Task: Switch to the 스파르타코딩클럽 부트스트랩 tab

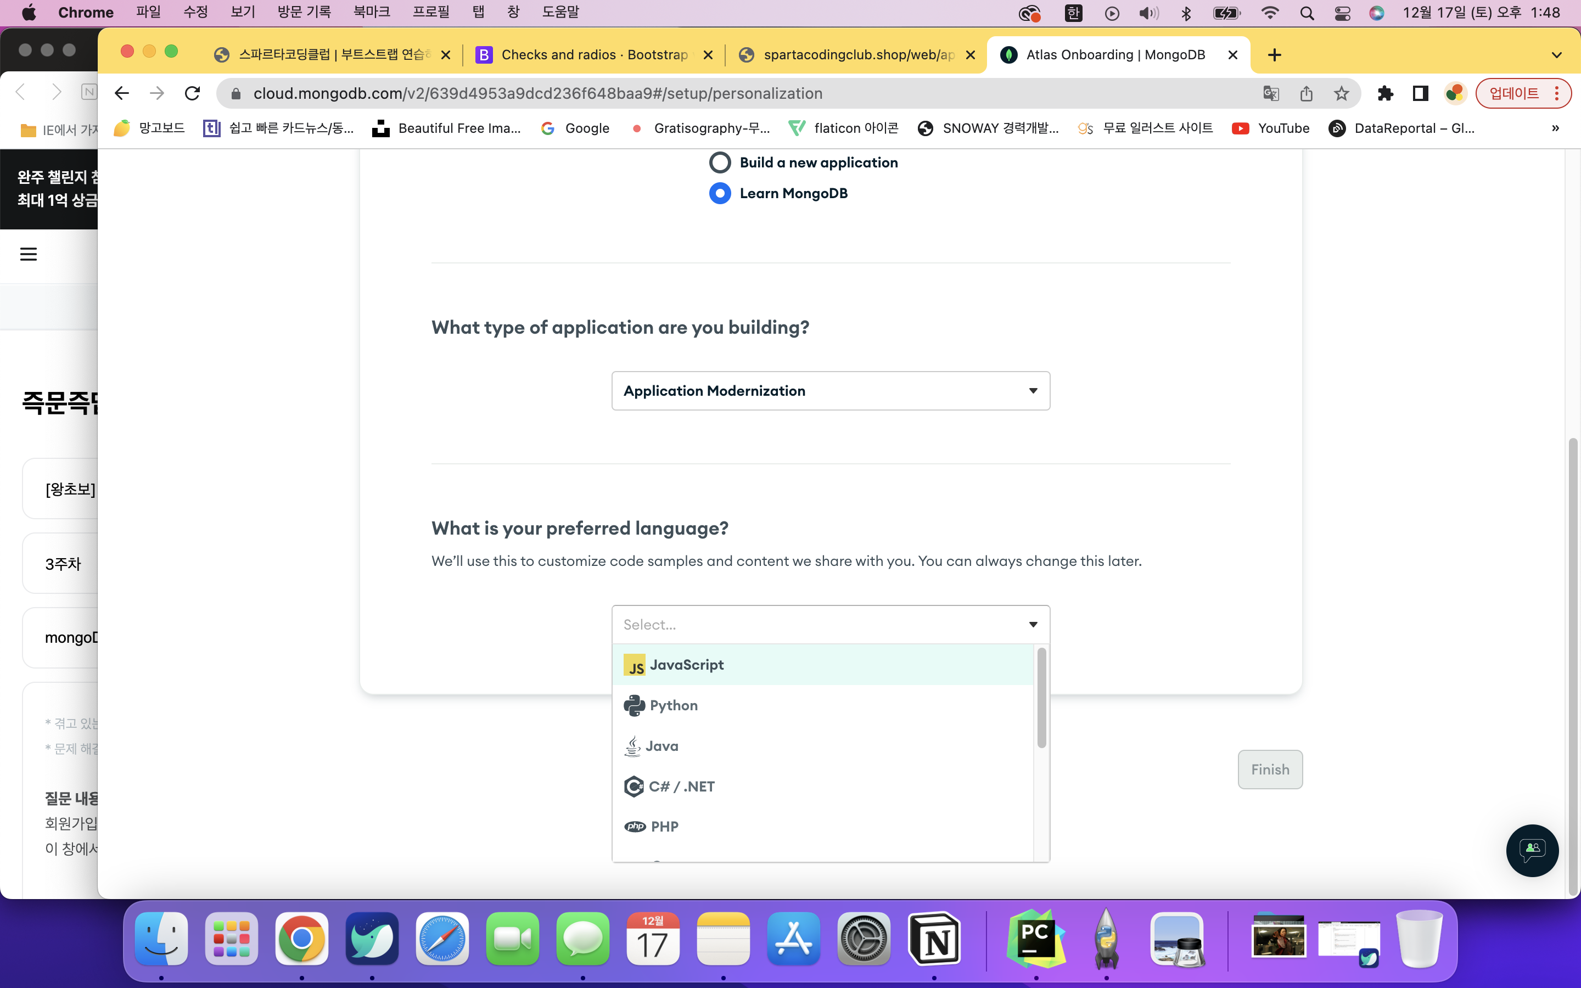Action: pyautogui.click(x=333, y=55)
